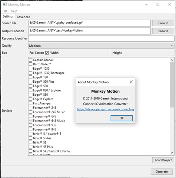Click the Generate button
Screen dimensions: 176x178
[x=162, y=172]
